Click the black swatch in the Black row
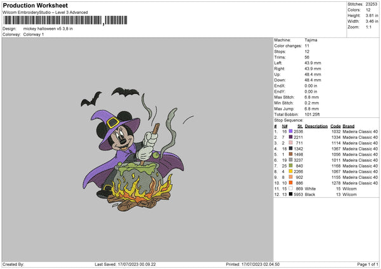The height and width of the screenshot is (269, 381). (x=291, y=194)
